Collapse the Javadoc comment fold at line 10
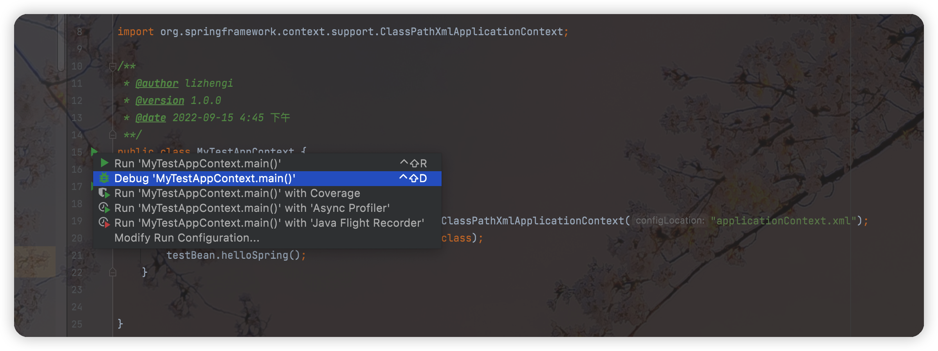Image resolution: width=938 pixels, height=351 pixels. (x=112, y=66)
